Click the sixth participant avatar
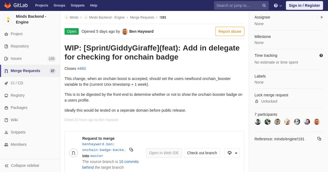The image size is (328, 172). point(307,122)
